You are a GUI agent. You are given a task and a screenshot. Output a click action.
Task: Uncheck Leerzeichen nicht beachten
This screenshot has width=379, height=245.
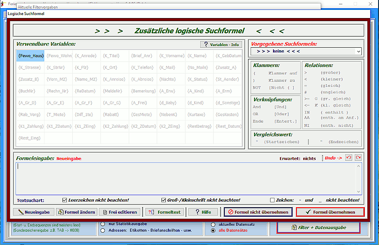click(65, 200)
